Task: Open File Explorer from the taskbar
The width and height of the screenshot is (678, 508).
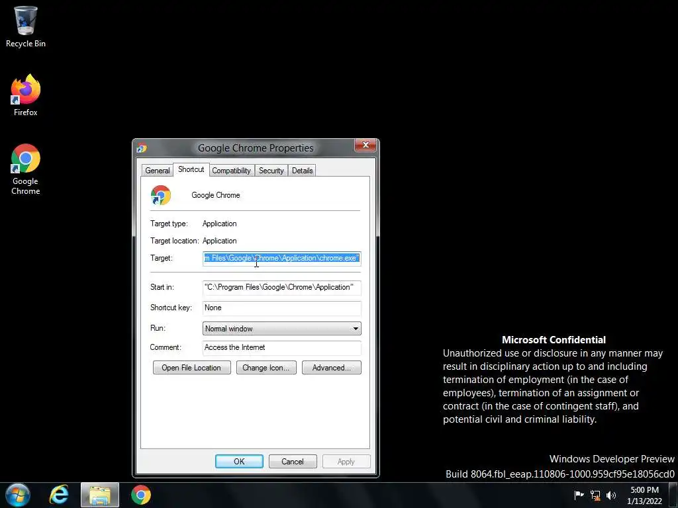Action: click(x=100, y=495)
